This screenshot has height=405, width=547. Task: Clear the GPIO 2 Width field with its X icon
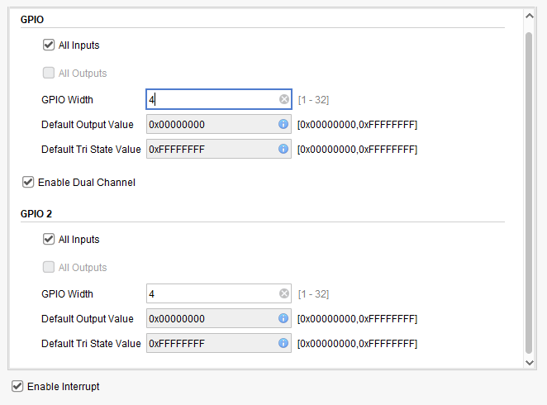tap(284, 293)
